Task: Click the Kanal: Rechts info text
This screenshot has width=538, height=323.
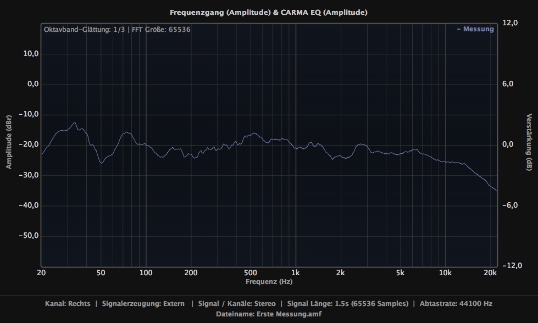Action: (68, 304)
